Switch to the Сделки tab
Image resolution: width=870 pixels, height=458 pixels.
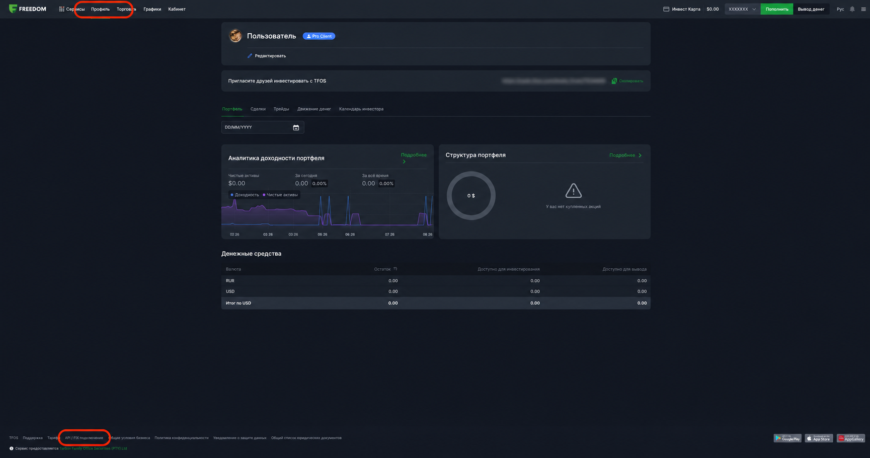pos(258,109)
